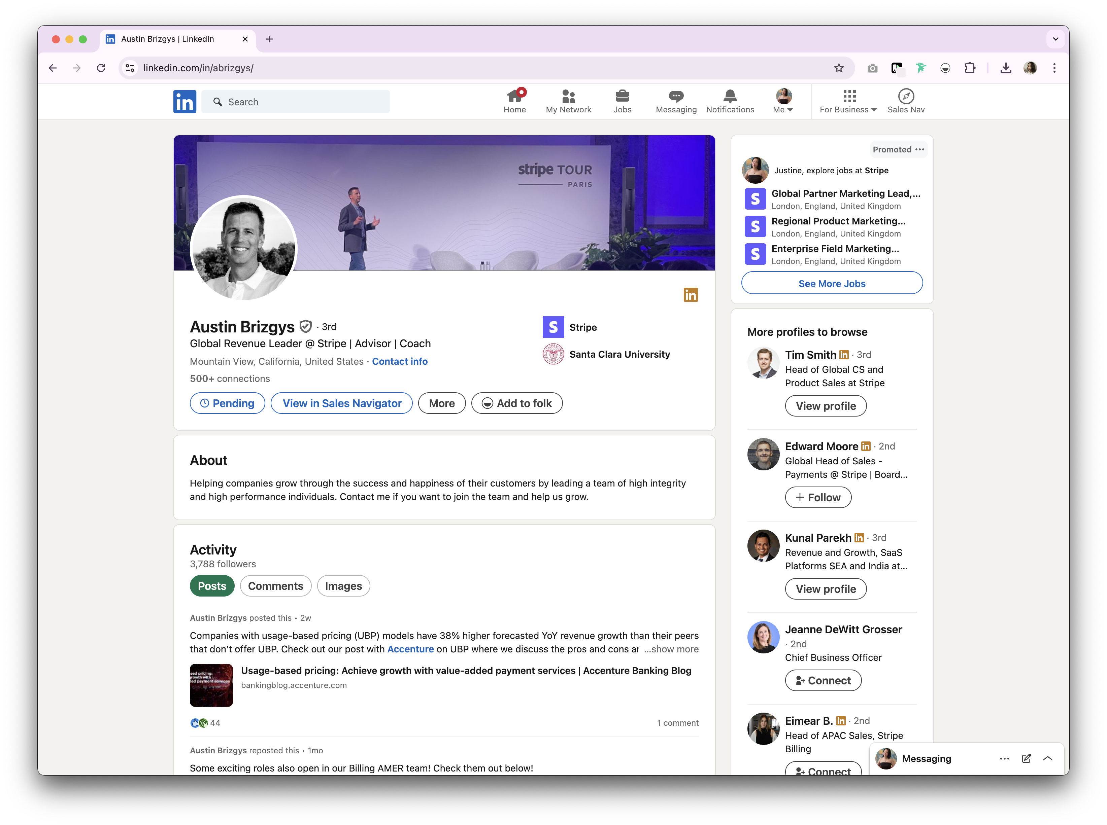This screenshot has width=1107, height=825.
Task: Open the More actions menu on profile
Action: 442,403
